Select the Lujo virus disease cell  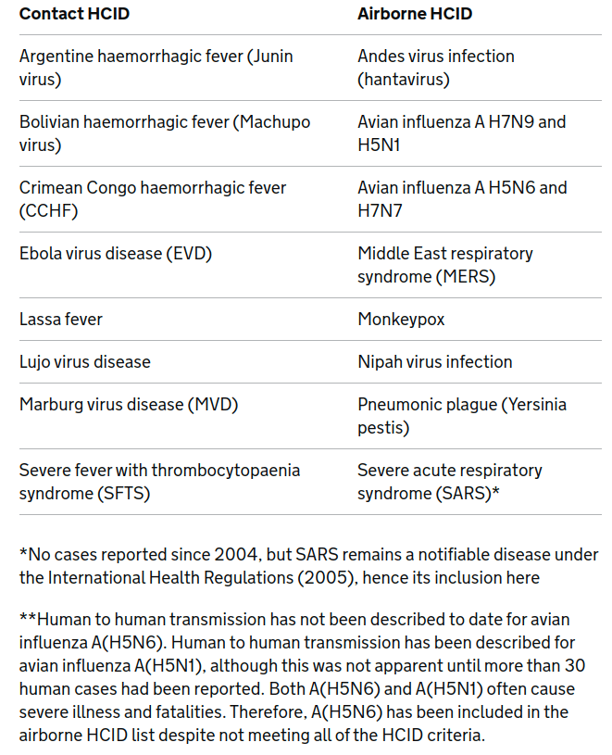click(84, 361)
